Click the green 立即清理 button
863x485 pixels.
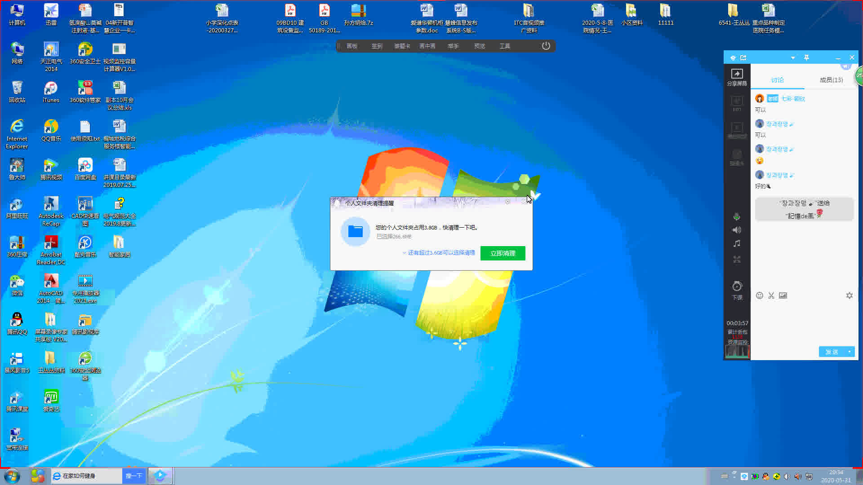coord(503,253)
